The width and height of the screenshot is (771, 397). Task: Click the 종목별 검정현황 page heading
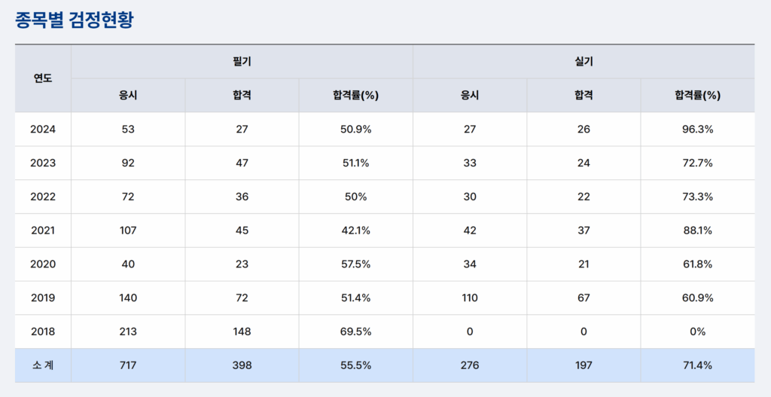pos(74,20)
